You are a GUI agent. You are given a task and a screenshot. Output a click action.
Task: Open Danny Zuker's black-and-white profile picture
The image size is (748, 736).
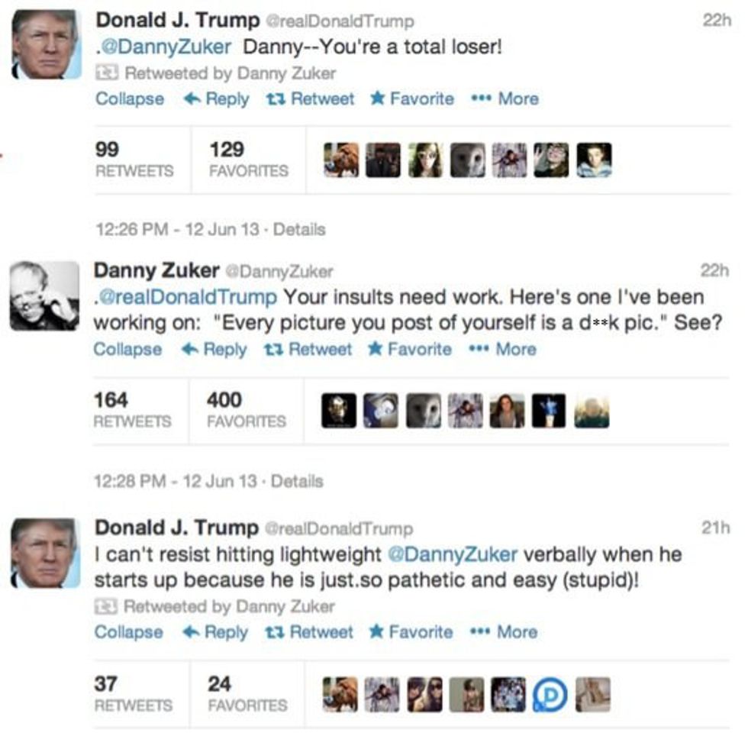pos(44,295)
